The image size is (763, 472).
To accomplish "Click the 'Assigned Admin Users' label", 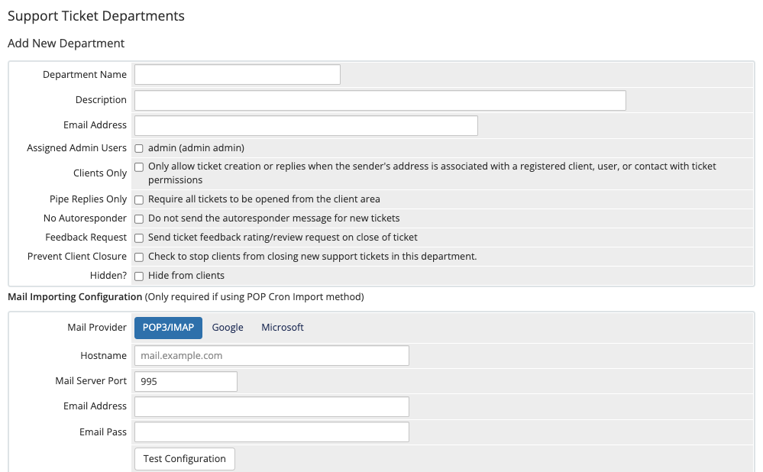I will (77, 148).
